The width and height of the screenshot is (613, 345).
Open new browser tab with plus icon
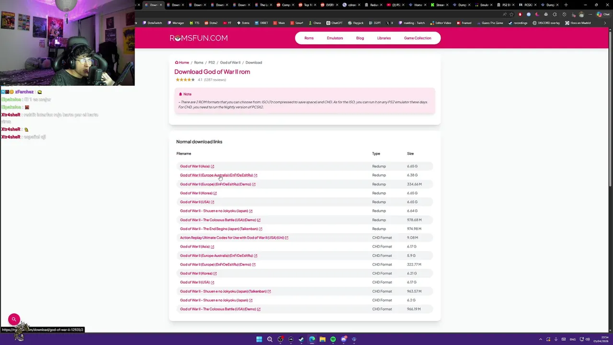pyautogui.click(x=566, y=5)
